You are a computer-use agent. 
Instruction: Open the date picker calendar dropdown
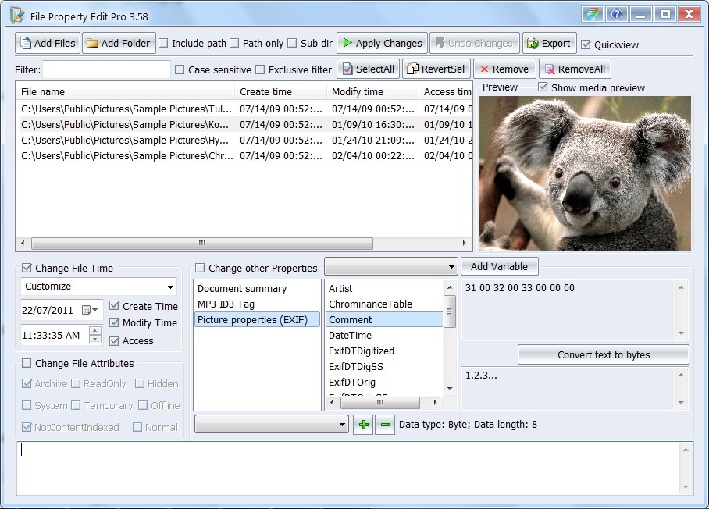[x=91, y=310]
